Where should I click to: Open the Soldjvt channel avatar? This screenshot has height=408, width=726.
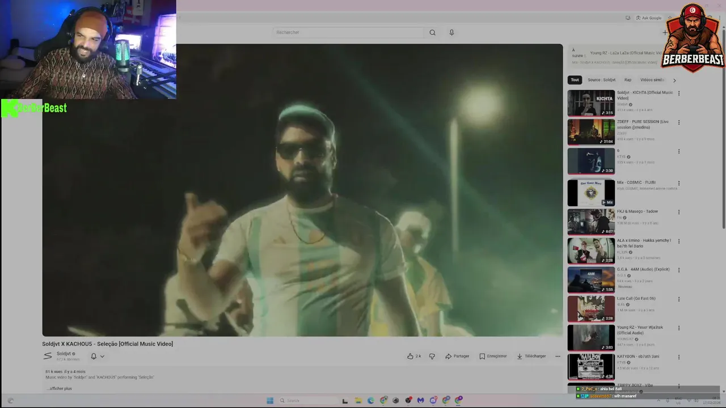(x=48, y=356)
